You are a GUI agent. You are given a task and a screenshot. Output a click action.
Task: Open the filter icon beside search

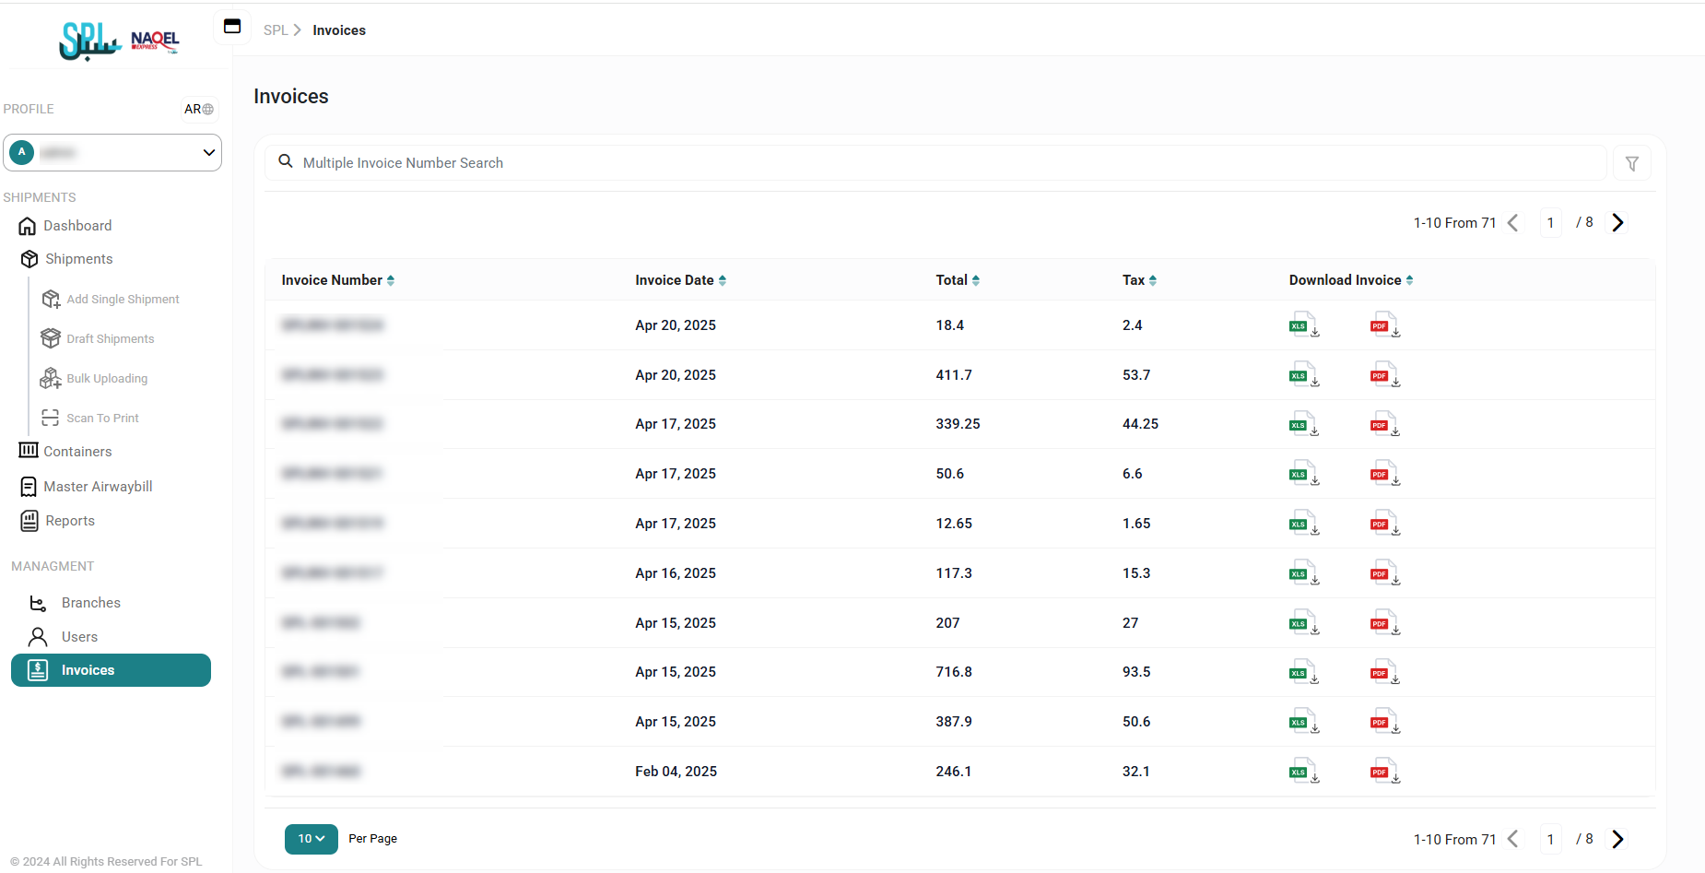click(1631, 163)
